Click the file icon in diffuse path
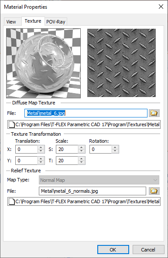Viewport: 168px width, 258px height. tap(11, 124)
